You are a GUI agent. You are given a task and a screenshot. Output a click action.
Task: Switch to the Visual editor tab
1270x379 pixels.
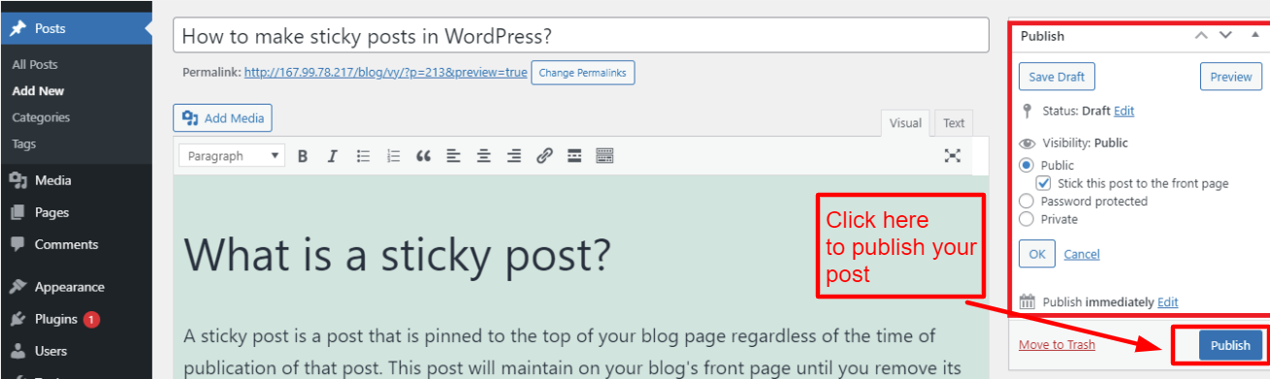905,123
